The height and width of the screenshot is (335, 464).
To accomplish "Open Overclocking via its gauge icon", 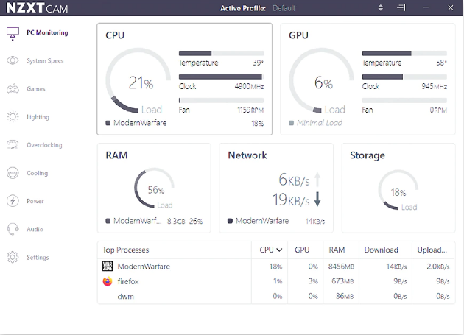I will [x=13, y=145].
